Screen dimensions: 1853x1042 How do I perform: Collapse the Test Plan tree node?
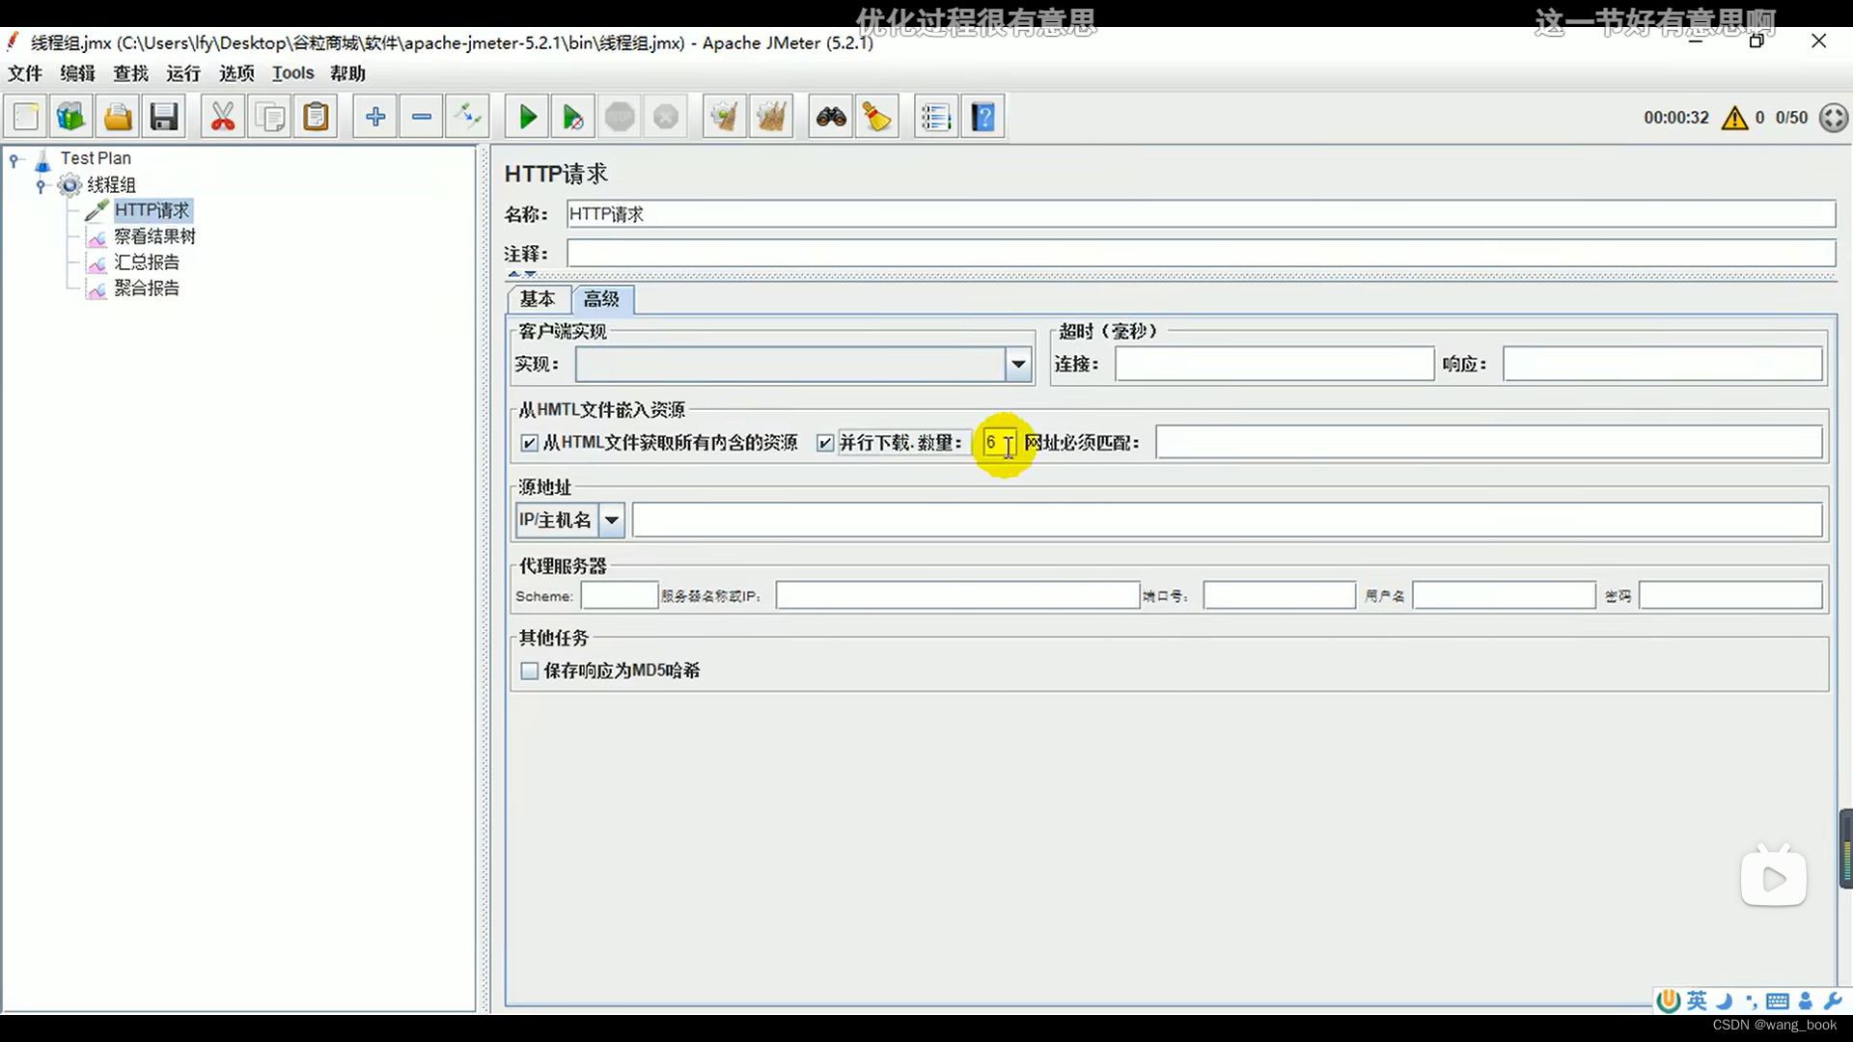click(14, 159)
